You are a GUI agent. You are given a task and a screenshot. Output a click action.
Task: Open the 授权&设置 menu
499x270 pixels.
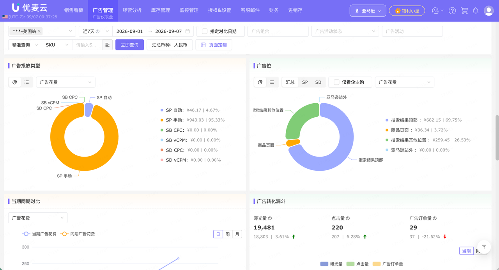click(x=219, y=10)
